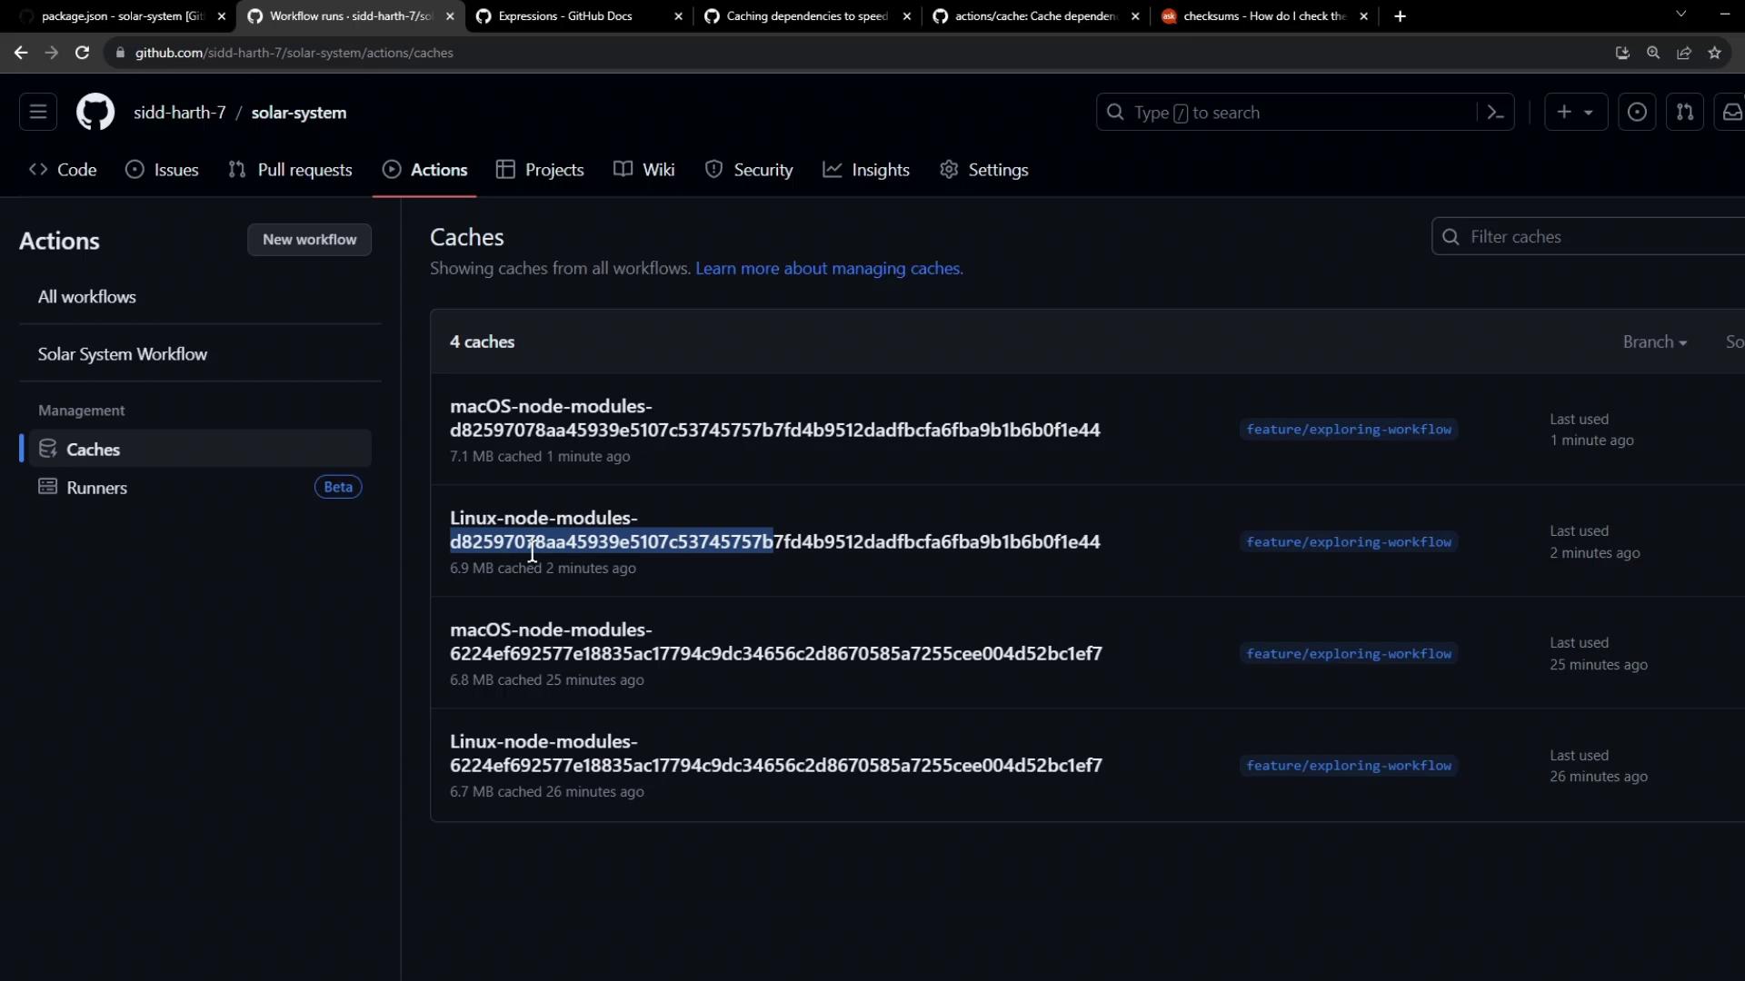Click the browser zoom magnifier icon
Screen dimensions: 1745x981
tap(1653, 53)
